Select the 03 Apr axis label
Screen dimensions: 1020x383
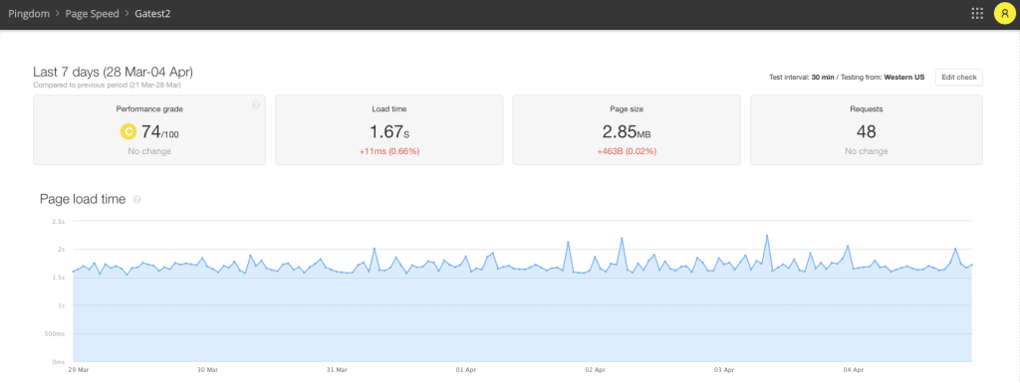[x=723, y=370]
